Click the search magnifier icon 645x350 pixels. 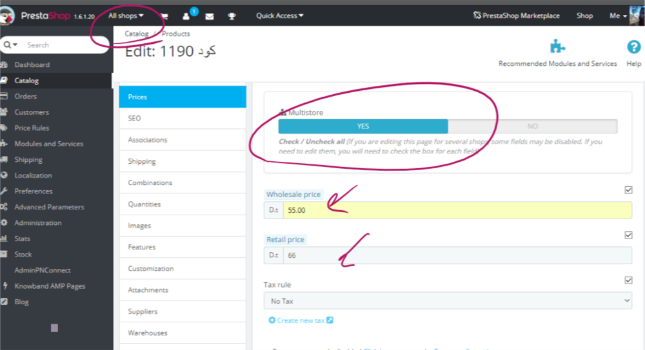pos(7,45)
